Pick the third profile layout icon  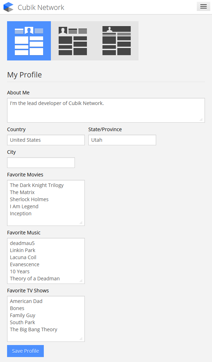point(117,41)
